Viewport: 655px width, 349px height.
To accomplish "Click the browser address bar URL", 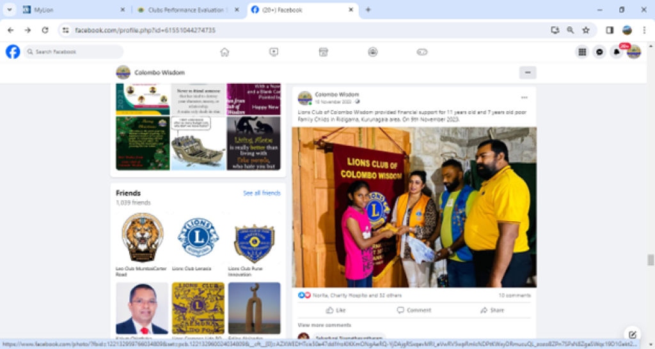I will pyautogui.click(x=145, y=30).
